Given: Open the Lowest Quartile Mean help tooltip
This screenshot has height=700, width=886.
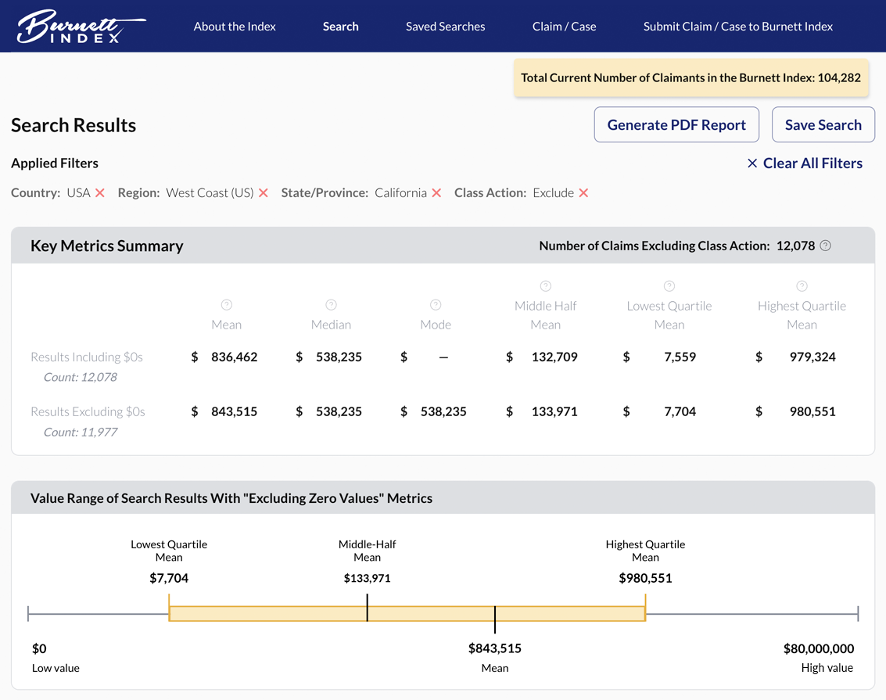Looking at the screenshot, I should [669, 285].
